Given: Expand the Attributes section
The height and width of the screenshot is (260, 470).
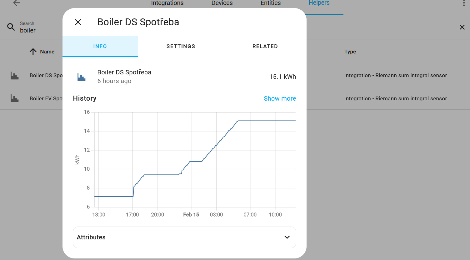Looking at the screenshot, I should point(184,237).
